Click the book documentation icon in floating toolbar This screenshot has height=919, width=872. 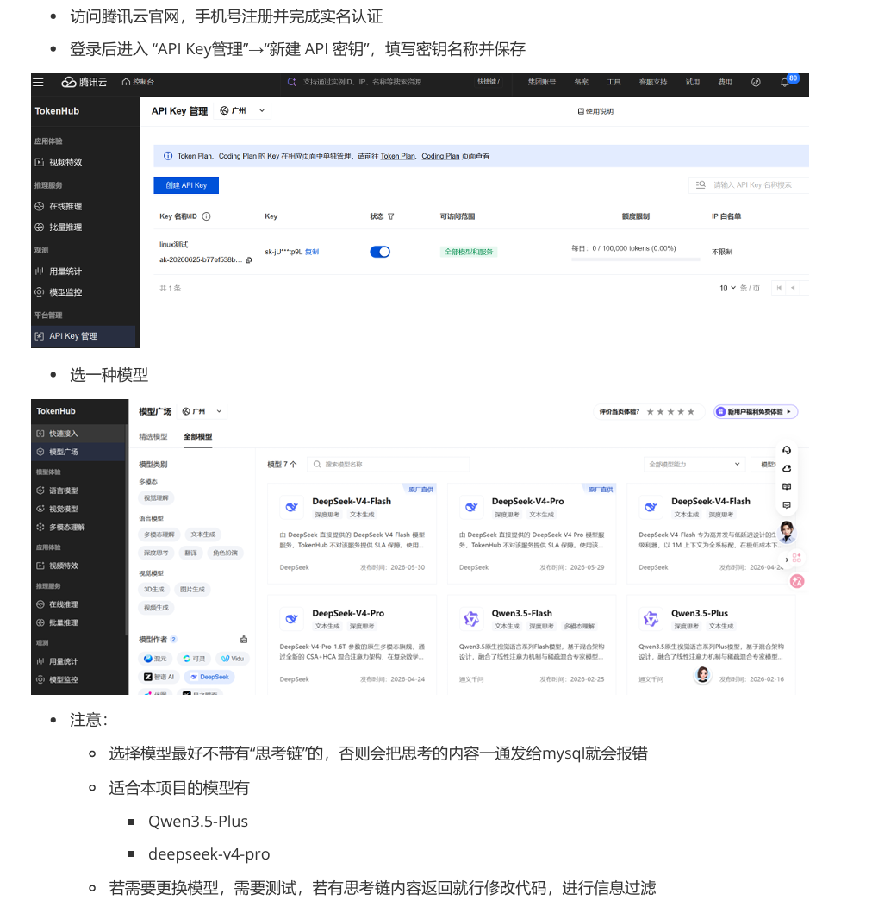point(787,486)
